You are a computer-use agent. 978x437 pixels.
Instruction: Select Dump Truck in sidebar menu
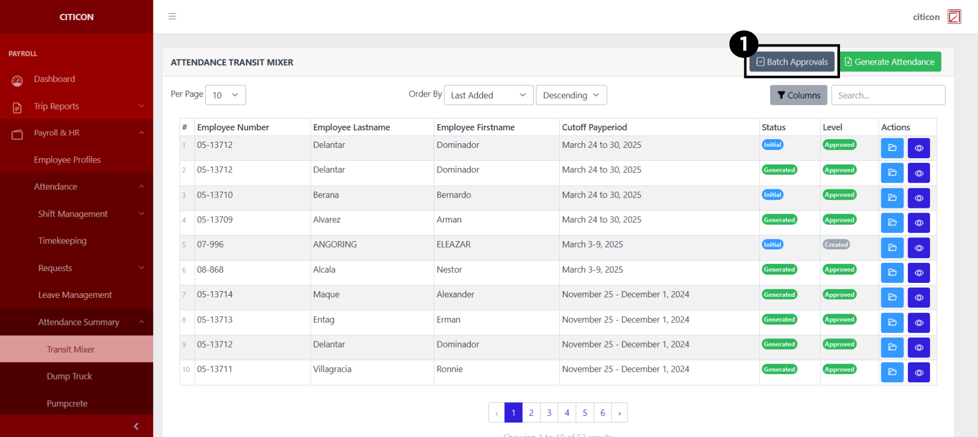(x=69, y=376)
